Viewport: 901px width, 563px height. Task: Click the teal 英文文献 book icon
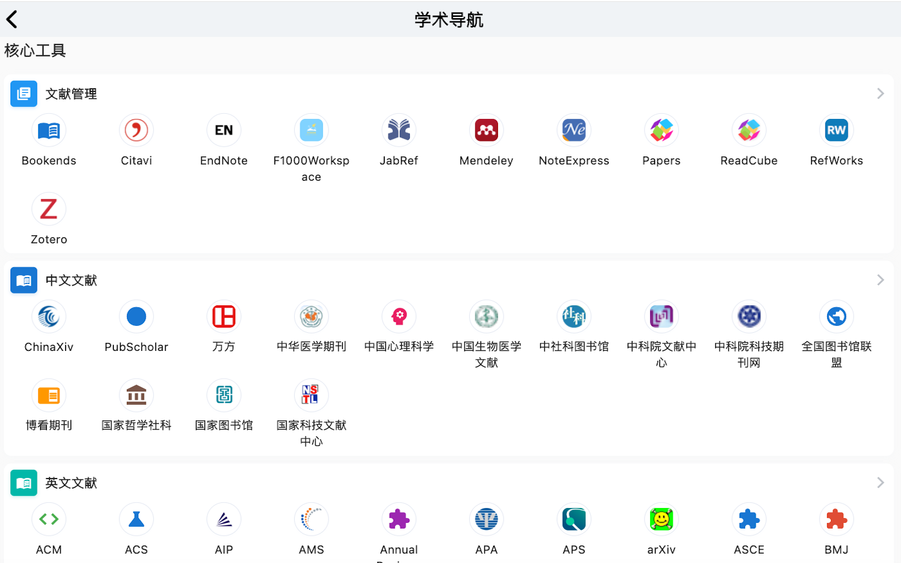point(24,483)
